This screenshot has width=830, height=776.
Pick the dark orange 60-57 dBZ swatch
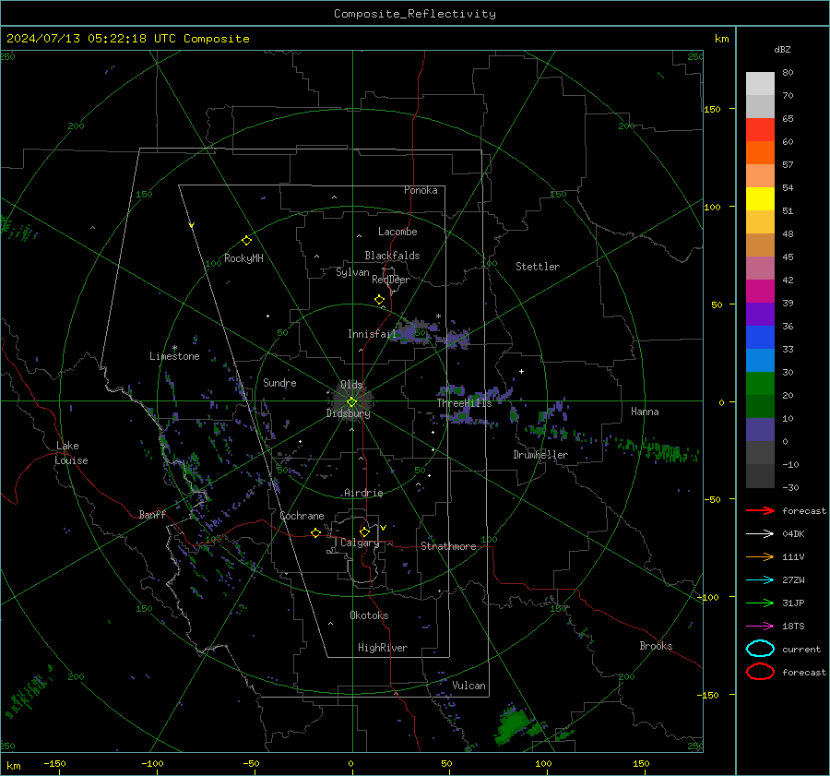coord(760,153)
